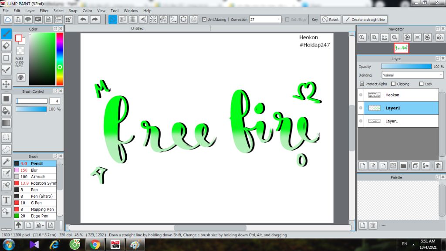The width and height of the screenshot is (446, 251).
Task: Zoom in using Navigator magnifier plus
Action: tap(374, 37)
